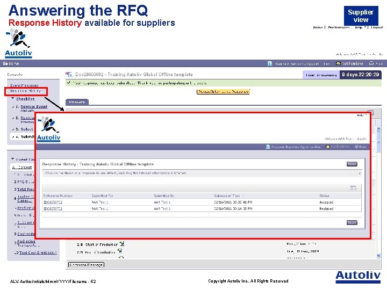Click the Doc28600692 Training Autoliv event title
The image size is (387, 290).
(134, 75)
